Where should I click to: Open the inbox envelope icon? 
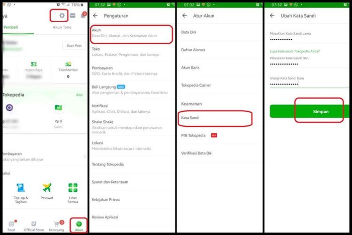pos(72,16)
